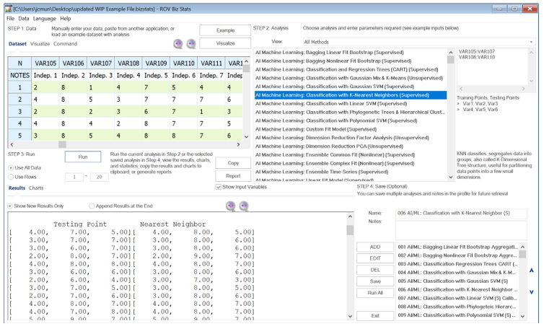Select saved analysis 001 AI/ML: Bagging Linear Fit
The image size is (544, 329).
457,247
